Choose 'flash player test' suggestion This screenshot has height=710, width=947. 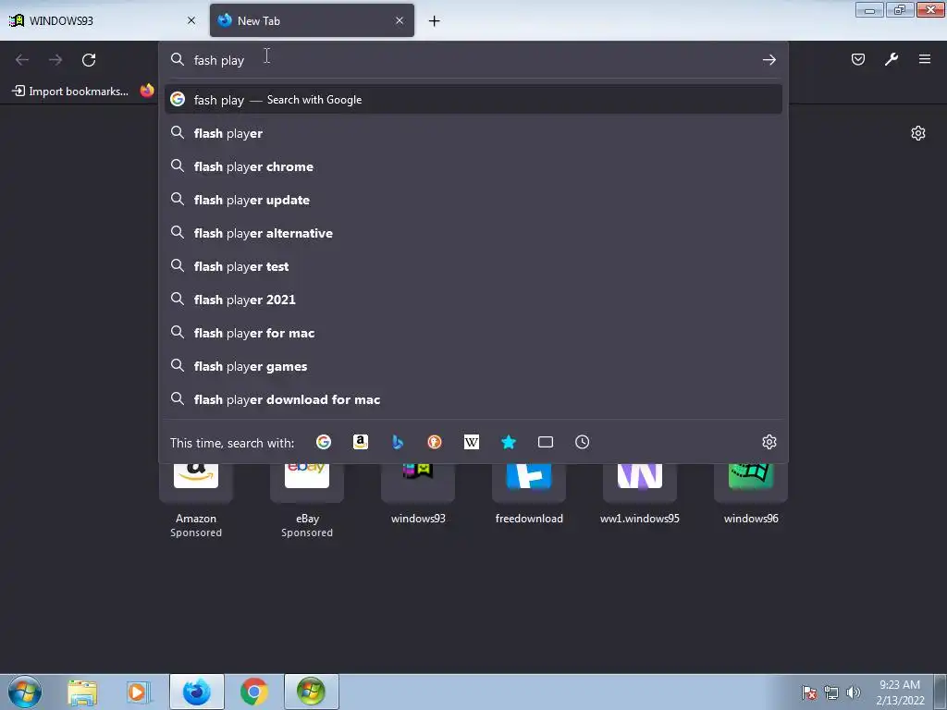click(473, 266)
